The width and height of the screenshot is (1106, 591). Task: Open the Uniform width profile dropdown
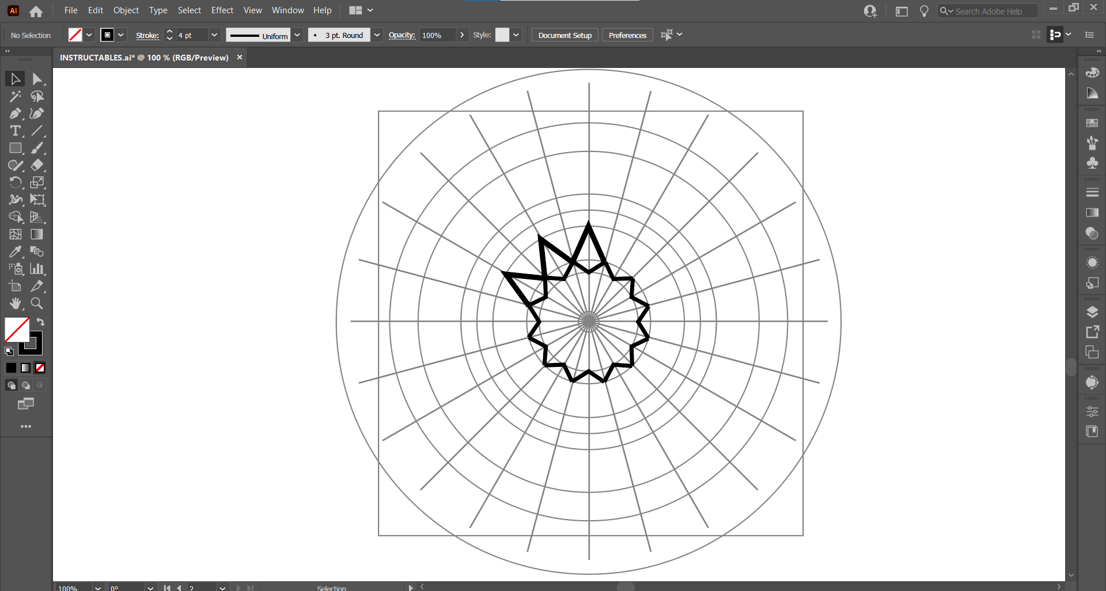[297, 35]
